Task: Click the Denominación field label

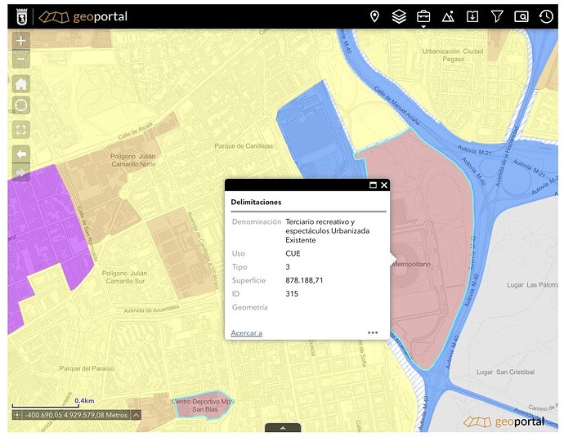Action: click(x=257, y=221)
